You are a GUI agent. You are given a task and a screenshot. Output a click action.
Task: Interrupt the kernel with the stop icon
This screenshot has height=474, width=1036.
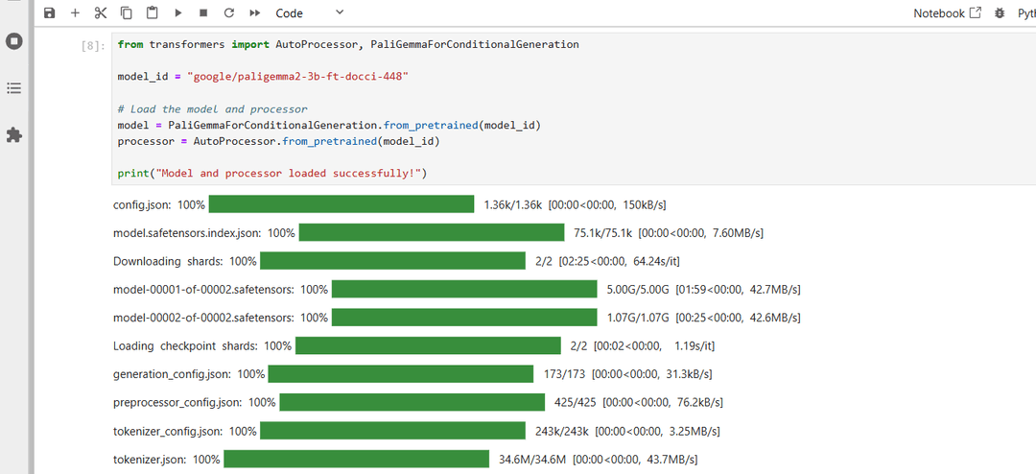[x=203, y=12]
